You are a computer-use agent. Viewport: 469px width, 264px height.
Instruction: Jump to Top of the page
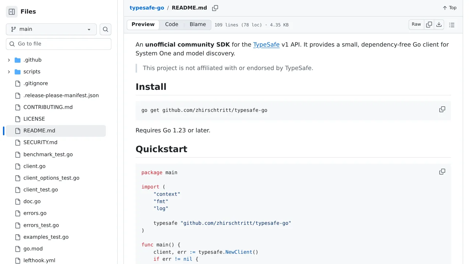click(450, 8)
